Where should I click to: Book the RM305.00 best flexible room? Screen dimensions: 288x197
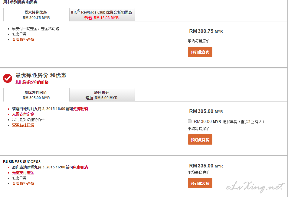tap(200, 139)
